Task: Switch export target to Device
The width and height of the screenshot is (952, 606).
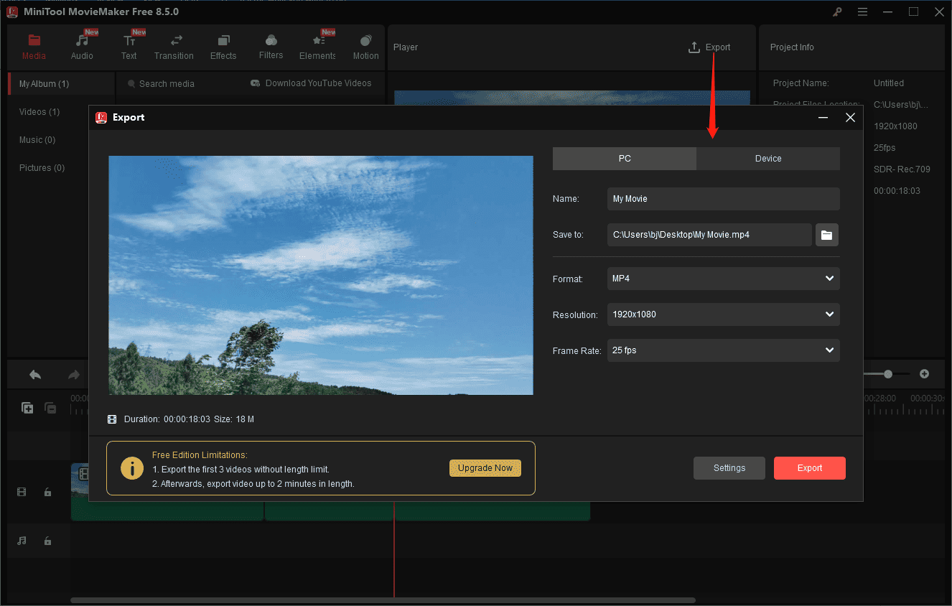Action: coord(767,158)
